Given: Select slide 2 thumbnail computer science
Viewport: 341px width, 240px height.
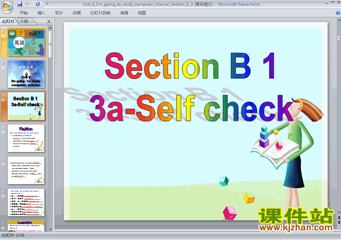Looking at the screenshot, I should [x=26, y=74].
